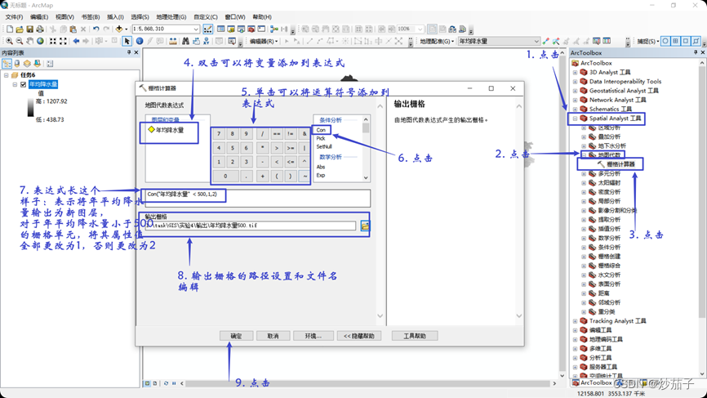Collapse the 任务6 data frame
Viewport: 707px width, 398px height.
pos(7,75)
